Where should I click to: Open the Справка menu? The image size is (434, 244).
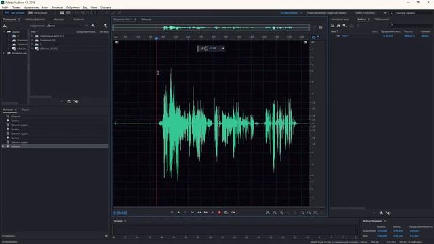click(106, 7)
